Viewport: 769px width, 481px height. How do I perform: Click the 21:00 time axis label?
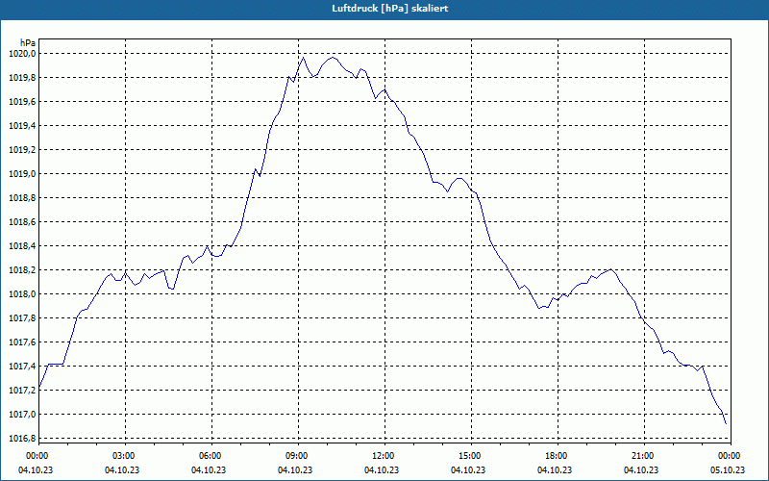[644, 456]
